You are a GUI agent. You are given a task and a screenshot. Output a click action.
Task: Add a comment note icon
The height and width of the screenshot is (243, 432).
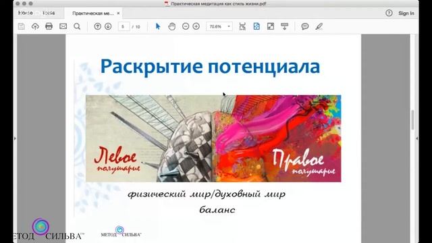click(x=305, y=26)
